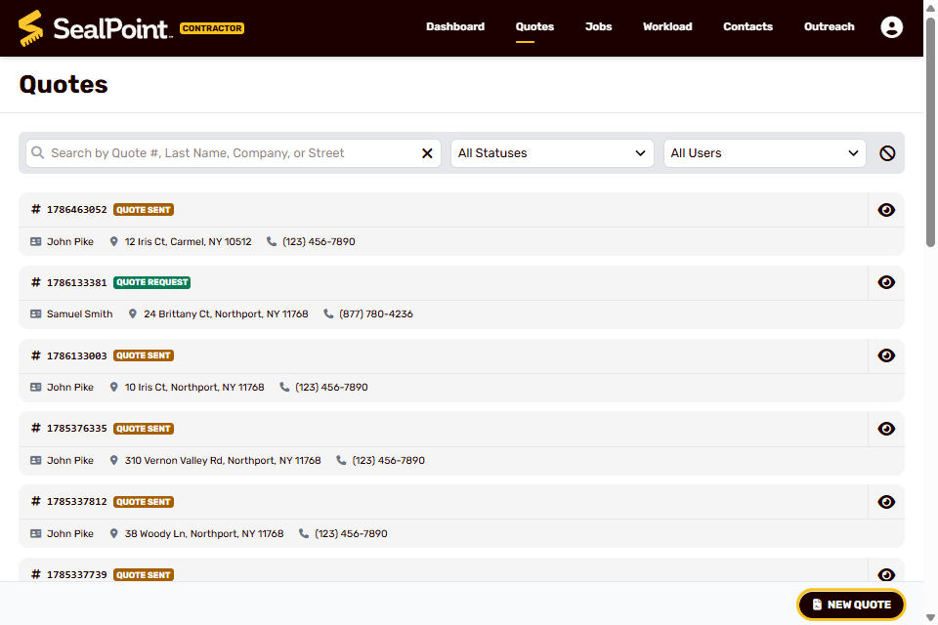This screenshot has height=625, width=938.
Task: View quote 1786133381 via eye icon
Action: [x=886, y=282]
